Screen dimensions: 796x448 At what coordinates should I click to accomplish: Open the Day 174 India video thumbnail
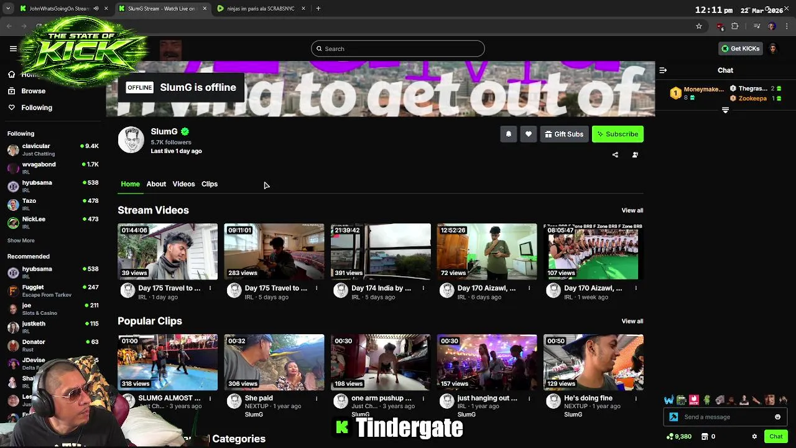381,251
